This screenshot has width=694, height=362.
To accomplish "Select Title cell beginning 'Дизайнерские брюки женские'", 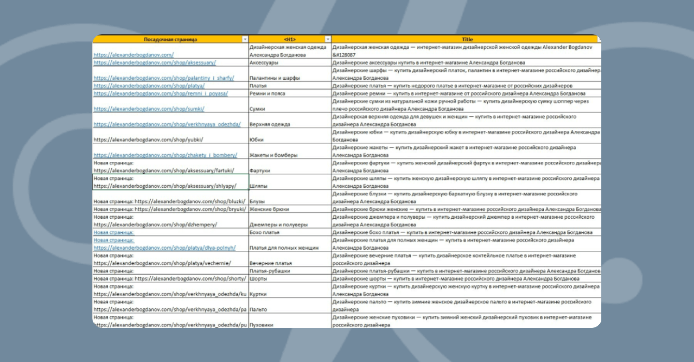I will click(x=467, y=209).
